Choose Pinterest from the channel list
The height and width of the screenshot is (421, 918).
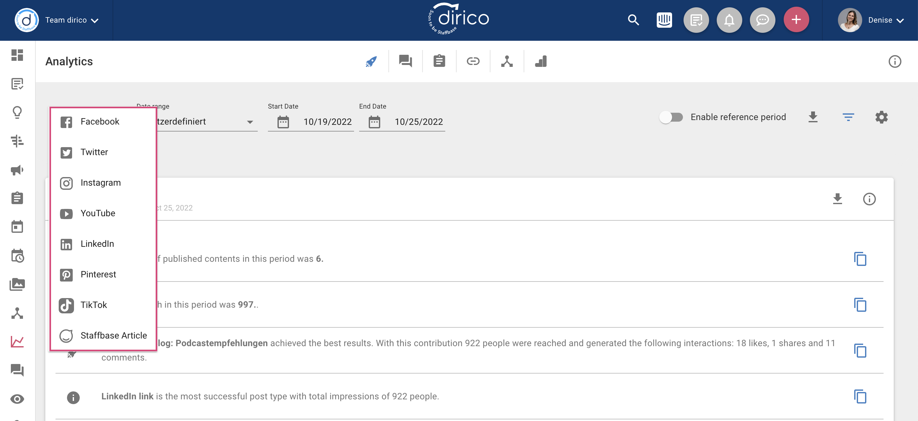[x=103, y=275]
